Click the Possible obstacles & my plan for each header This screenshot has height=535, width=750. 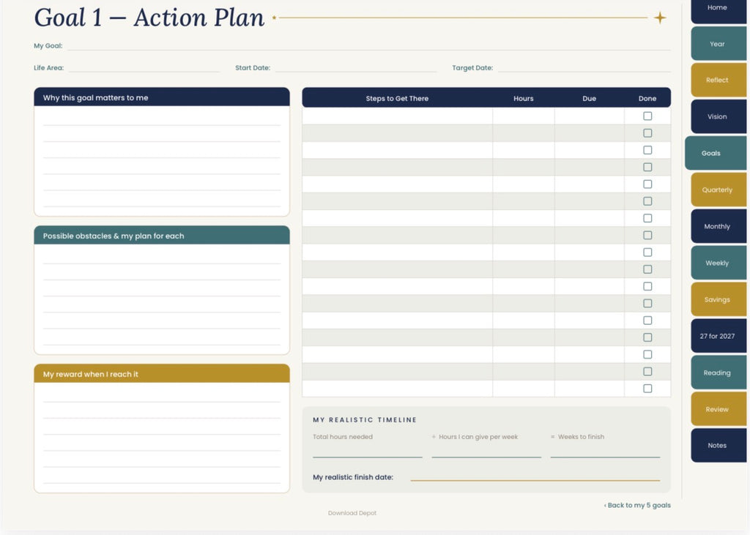click(x=162, y=235)
